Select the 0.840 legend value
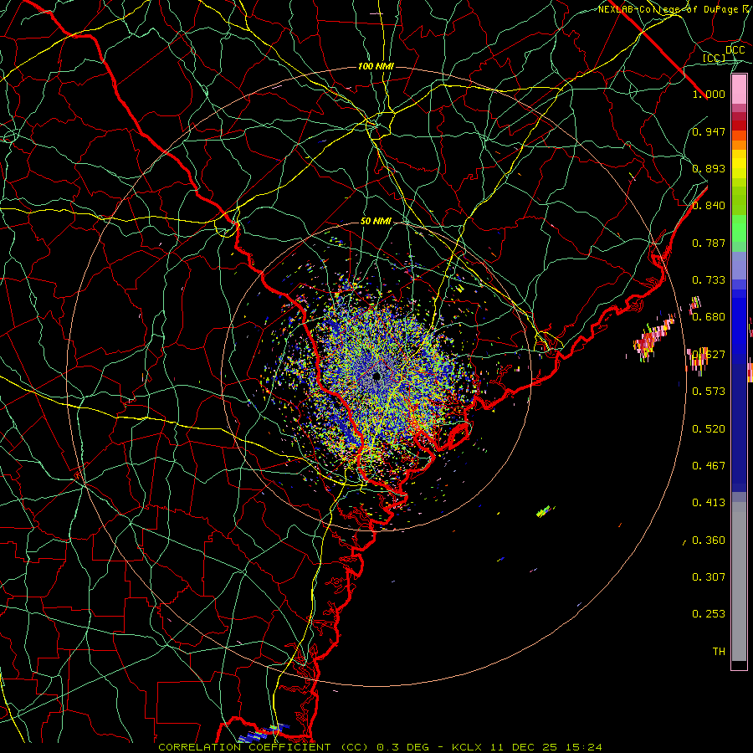 (x=709, y=206)
